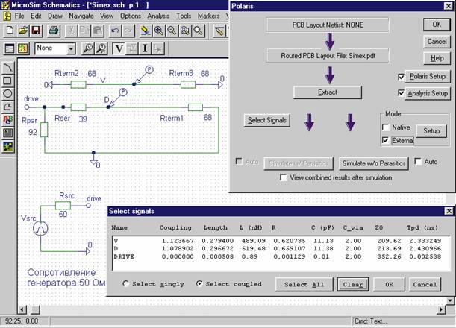Paste using the clipboard icon
This screenshot has height=328, width=456.
(x=98, y=31)
